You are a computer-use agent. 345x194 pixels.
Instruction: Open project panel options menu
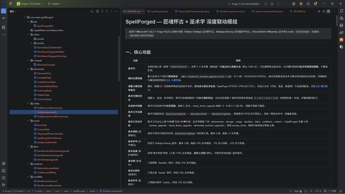(112, 12)
